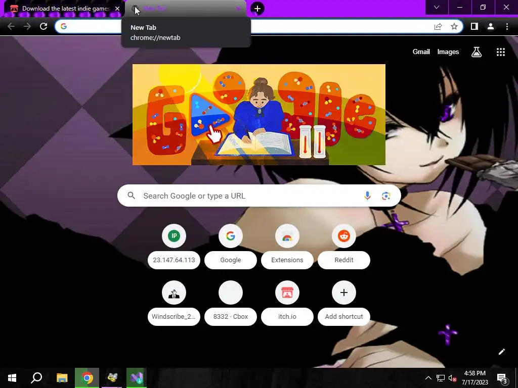Open the Reddit shortcut
Viewport: 518px width, 388px height.
pos(344,247)
